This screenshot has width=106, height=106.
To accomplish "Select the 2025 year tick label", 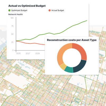I will [x=18, y=54].
